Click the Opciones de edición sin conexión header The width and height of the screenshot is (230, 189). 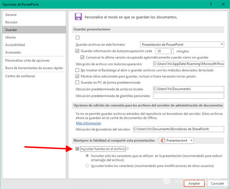click(x=148, y=105)
